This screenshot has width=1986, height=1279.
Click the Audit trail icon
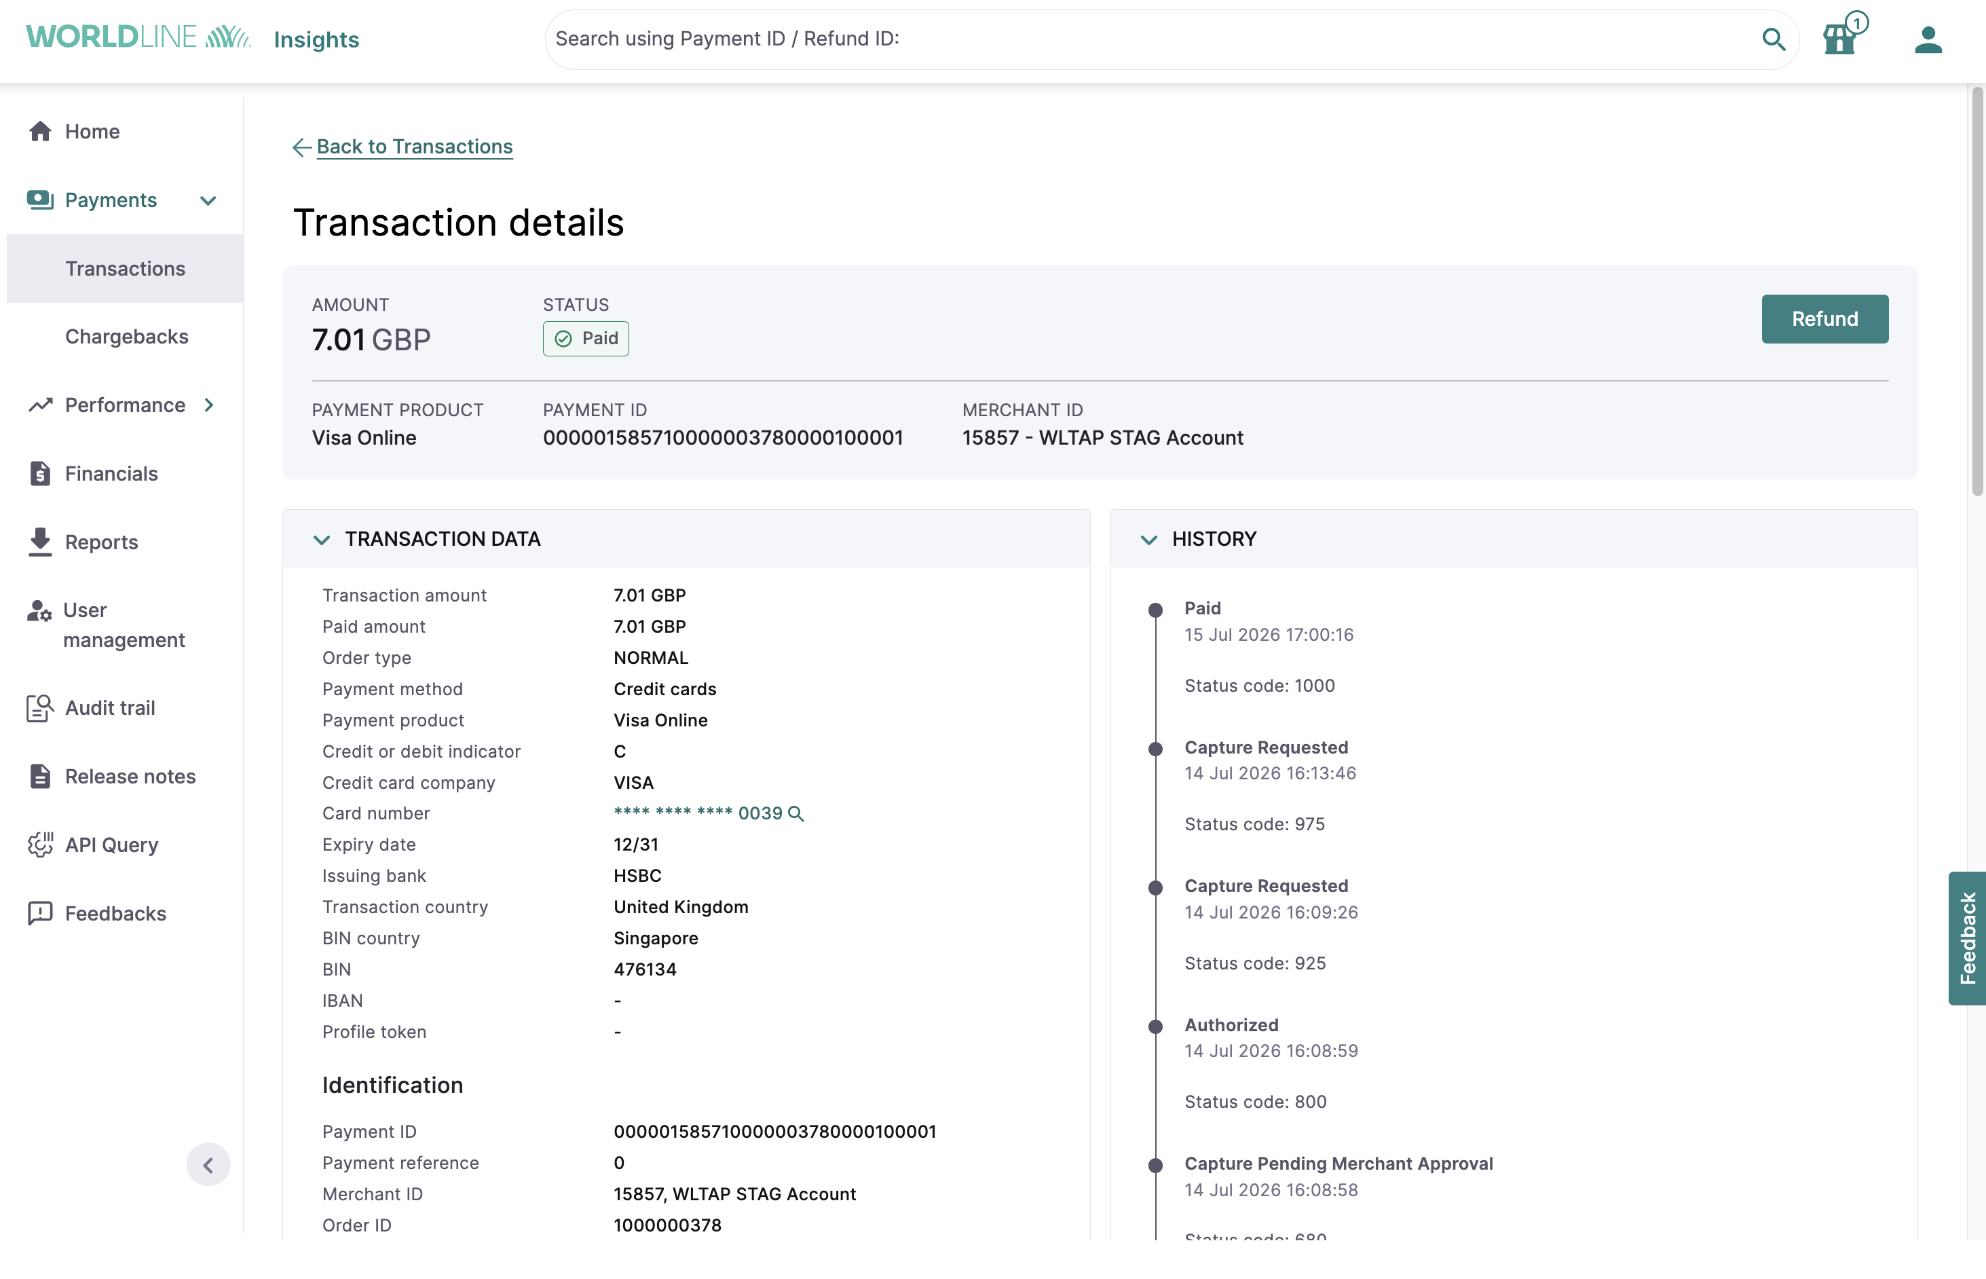(x=40, y=707)
